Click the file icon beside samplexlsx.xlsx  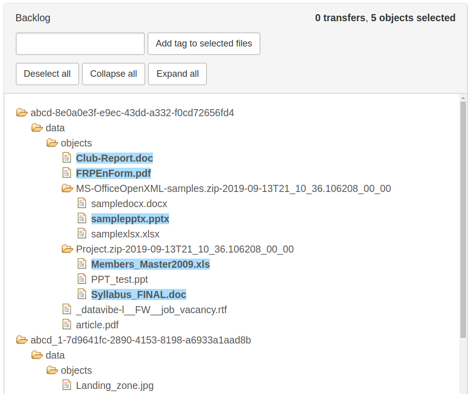(x=82, y=233)
